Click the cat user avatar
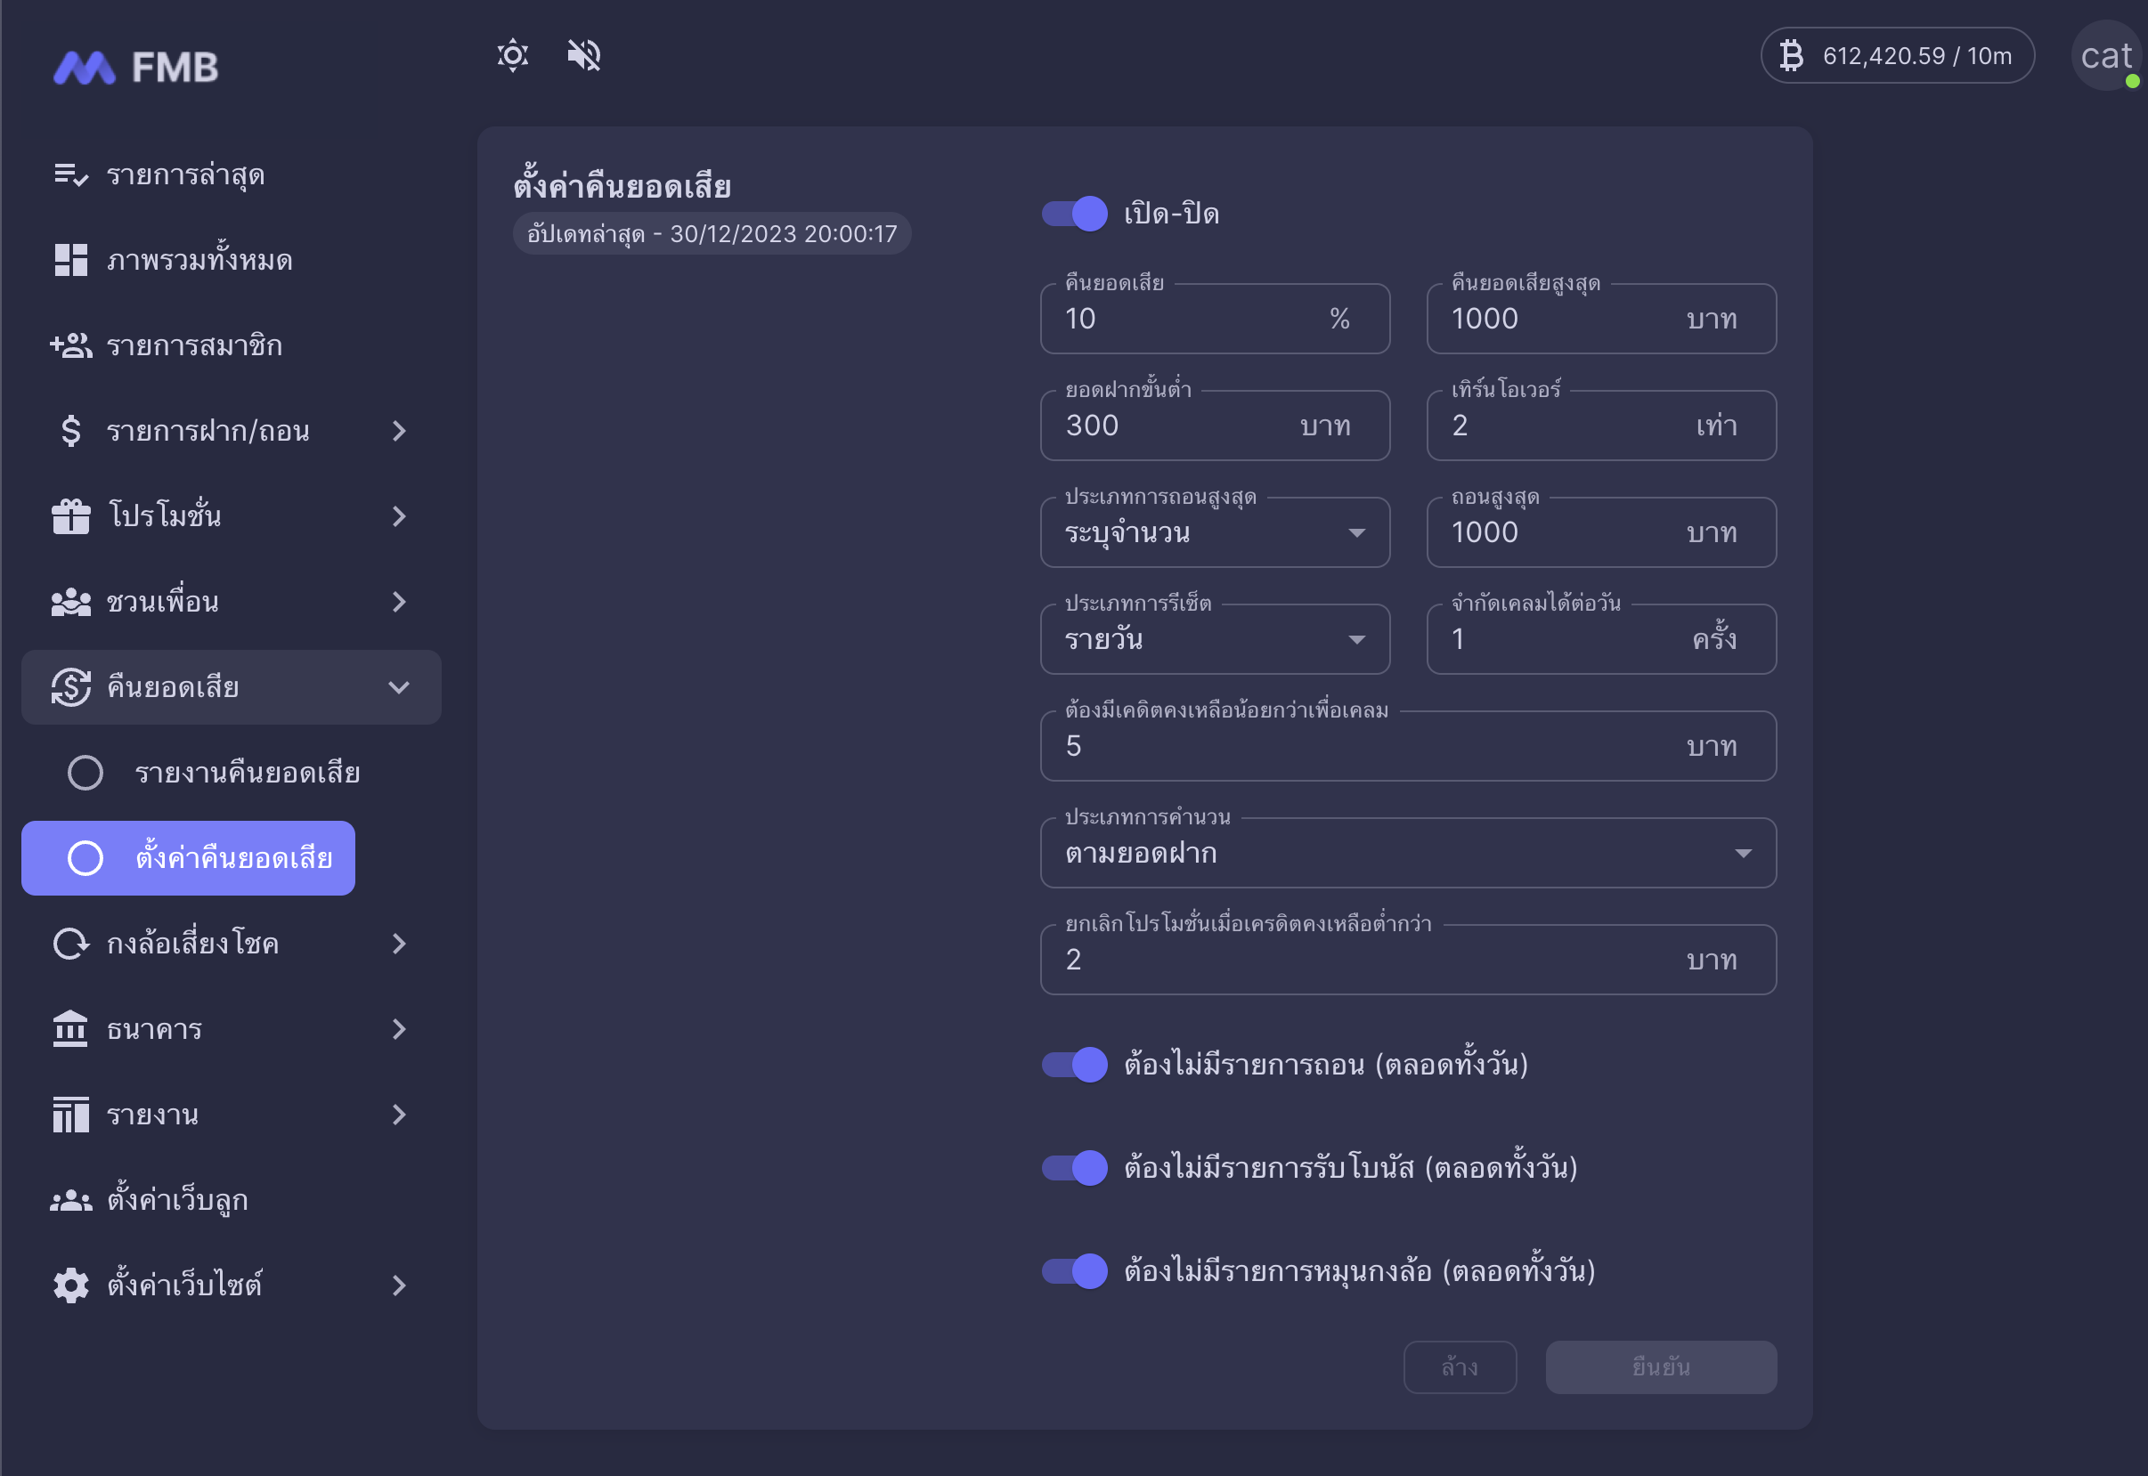Image resolution: width=2148 pixels, height=1476 pixels. [2105, 55]
